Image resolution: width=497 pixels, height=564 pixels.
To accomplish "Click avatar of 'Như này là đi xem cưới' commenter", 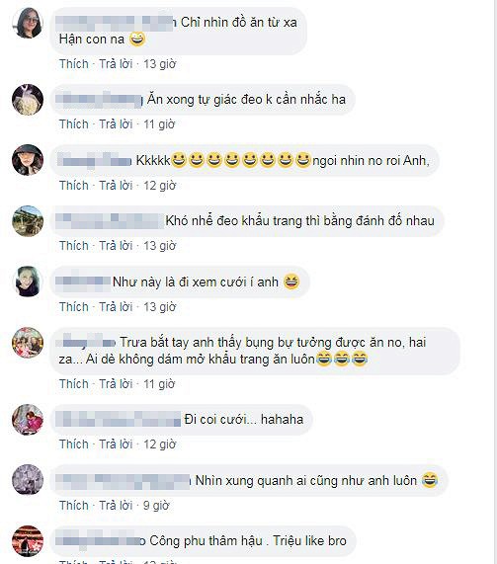I will coord(28,282).
